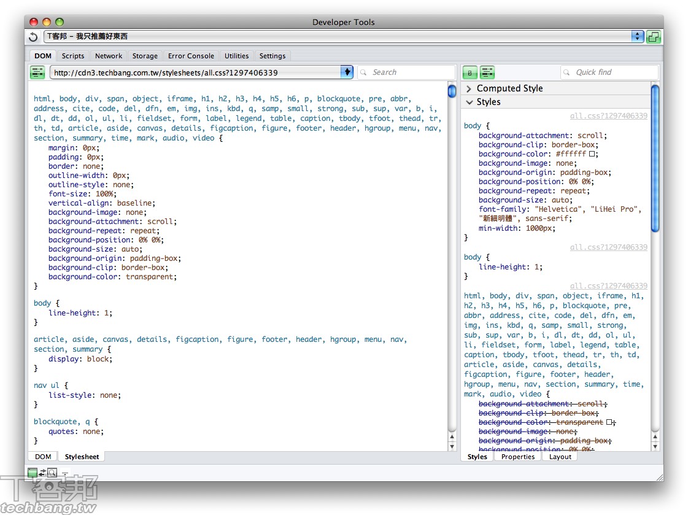
Task: Open the Error Console tab
Action: (191, 56)
